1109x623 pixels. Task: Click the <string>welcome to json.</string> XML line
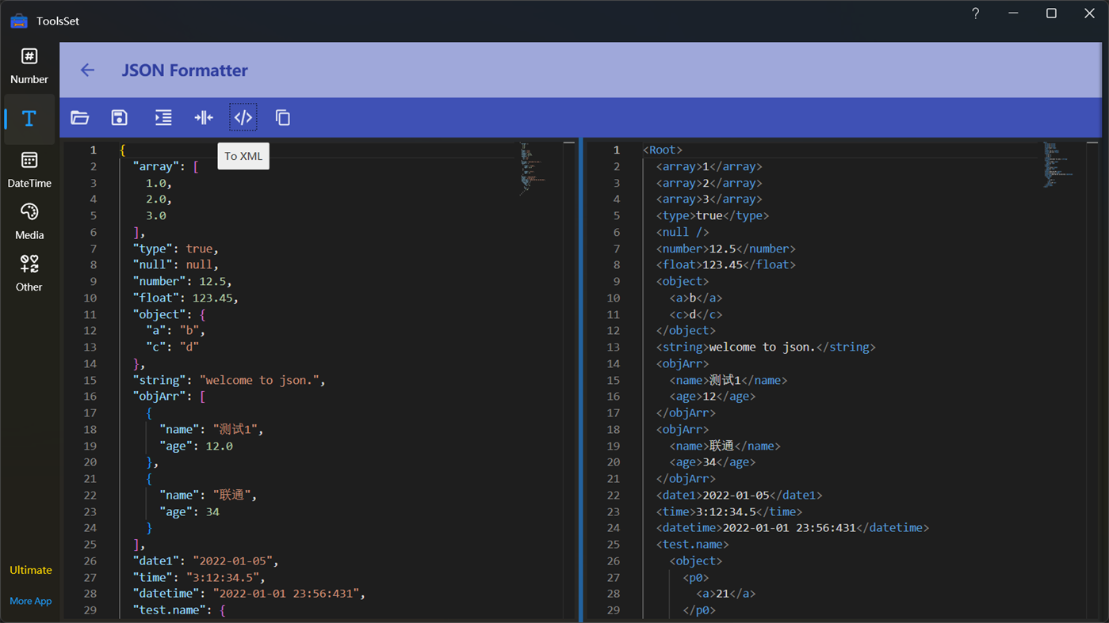tap(766, 348)
